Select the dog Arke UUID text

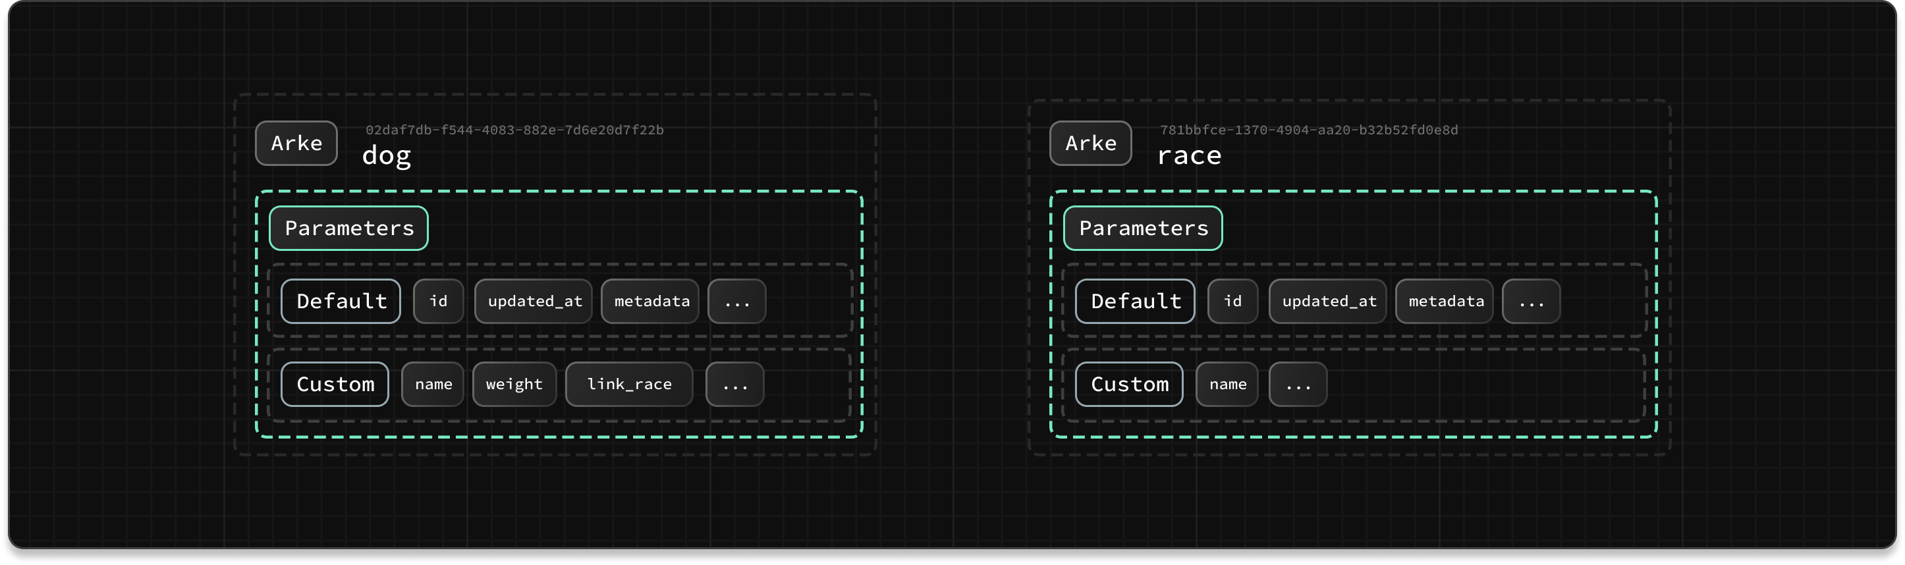click(514, 130)
